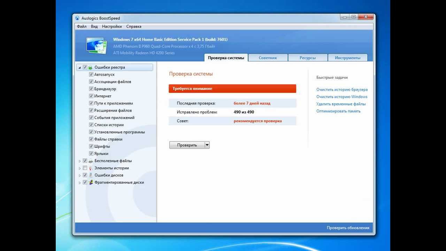Uncheck the Пути к приложениям checkbox
Viewport: 446px width, 251px height.
91,103
